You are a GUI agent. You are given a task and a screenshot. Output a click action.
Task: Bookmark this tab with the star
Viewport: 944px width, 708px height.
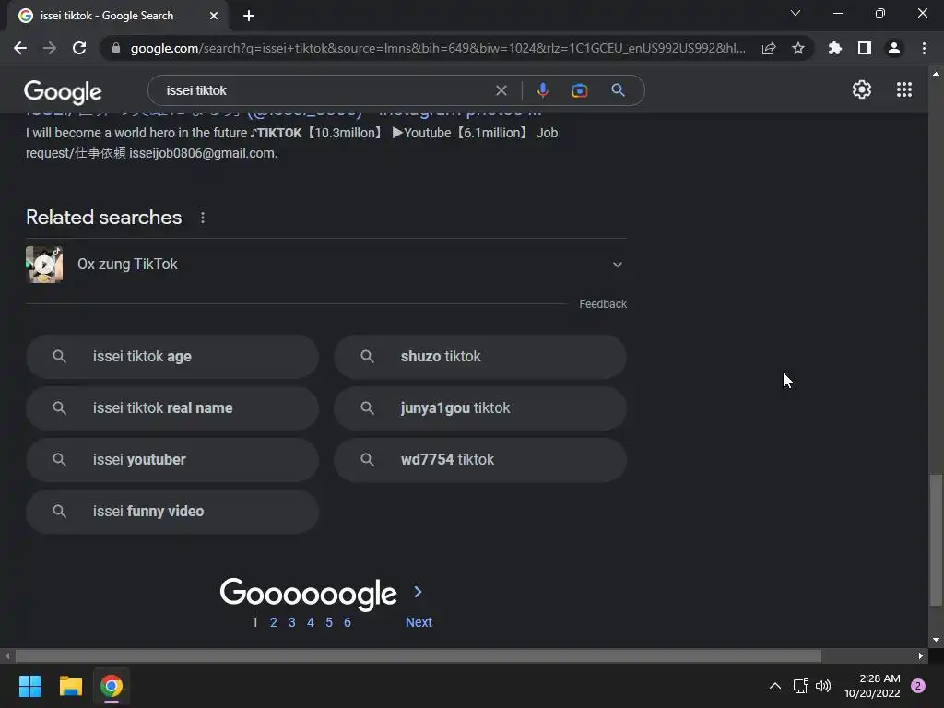(x=798, y=48)
